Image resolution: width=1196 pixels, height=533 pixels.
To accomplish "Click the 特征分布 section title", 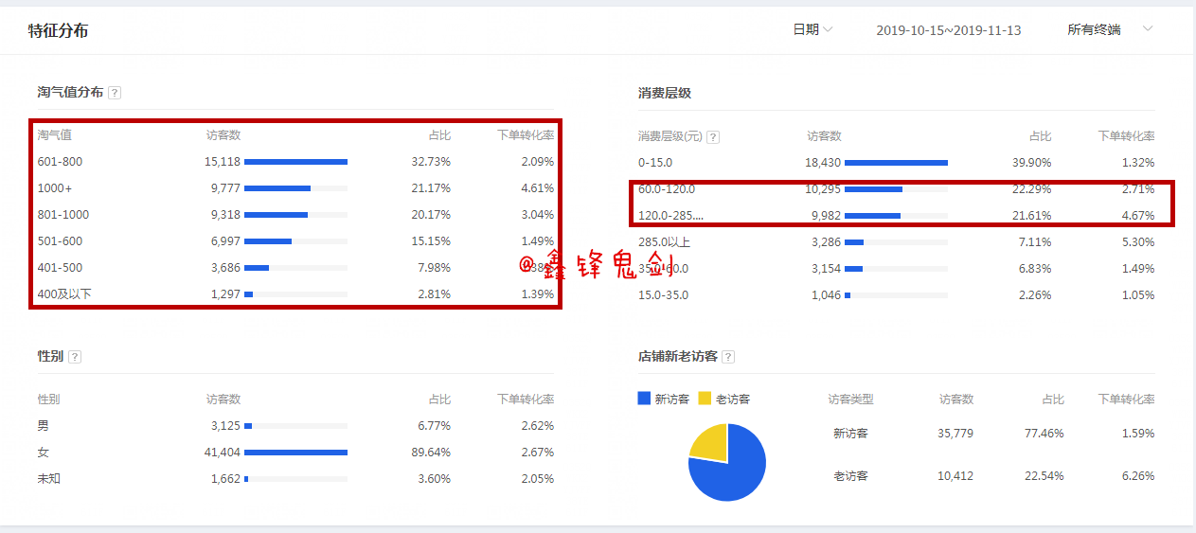I will (59, 30).
